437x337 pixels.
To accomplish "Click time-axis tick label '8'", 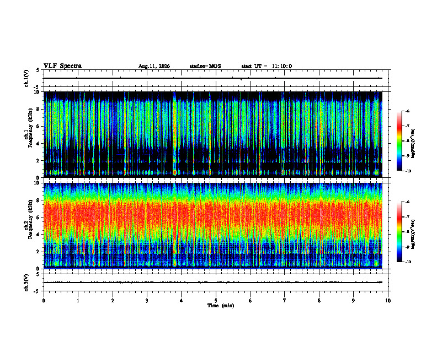I will click(x=319, y=301).
